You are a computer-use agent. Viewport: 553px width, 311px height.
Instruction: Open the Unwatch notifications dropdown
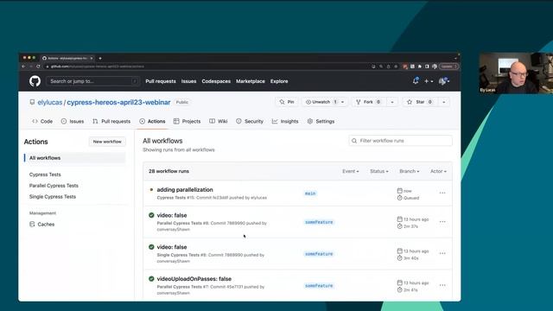click(x=325, y=102)
